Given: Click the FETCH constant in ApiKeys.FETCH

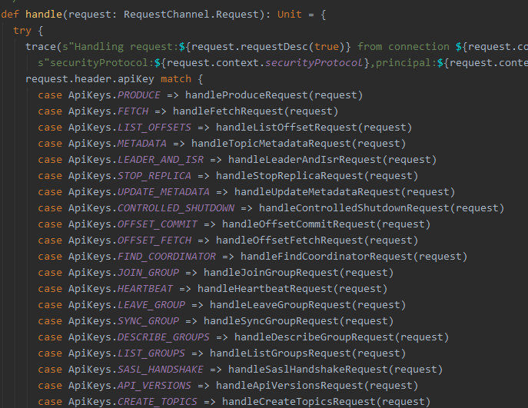Looking at the screenshot, I should coord(133,111).
